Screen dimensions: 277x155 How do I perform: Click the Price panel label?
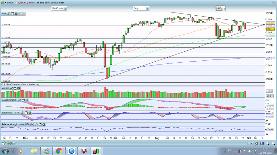(x=4, y=13)
